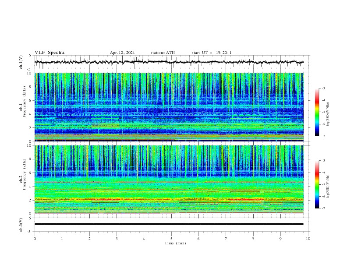Click the time axis tick label "10"
The height and width of the screenshot is (268, 347).
pos(308,239)
